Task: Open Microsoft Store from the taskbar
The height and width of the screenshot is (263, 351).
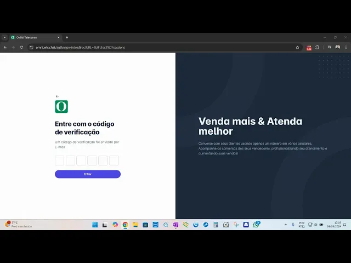Action: (x=145, y=225)
